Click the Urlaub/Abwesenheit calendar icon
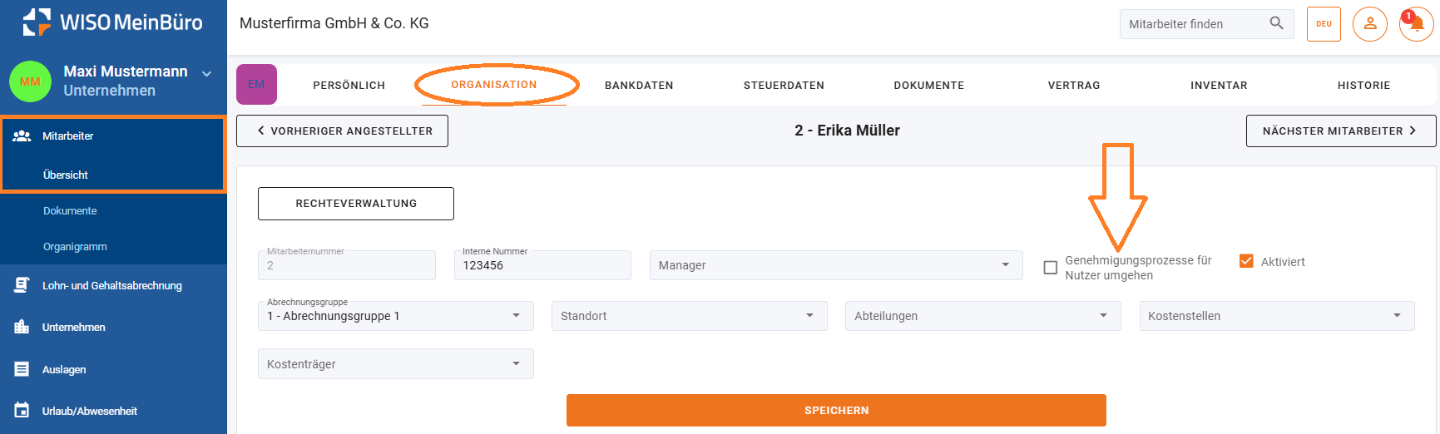This screenshot has width=1440, height=434. coord(22,411)
